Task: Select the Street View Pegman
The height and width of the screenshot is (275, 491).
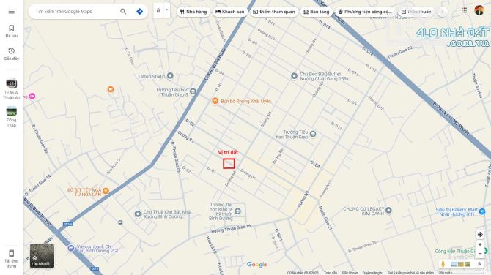Action: (443, 264)
